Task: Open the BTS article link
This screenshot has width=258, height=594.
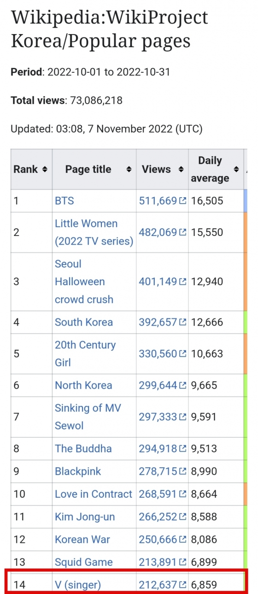Action: pos(64,201)
